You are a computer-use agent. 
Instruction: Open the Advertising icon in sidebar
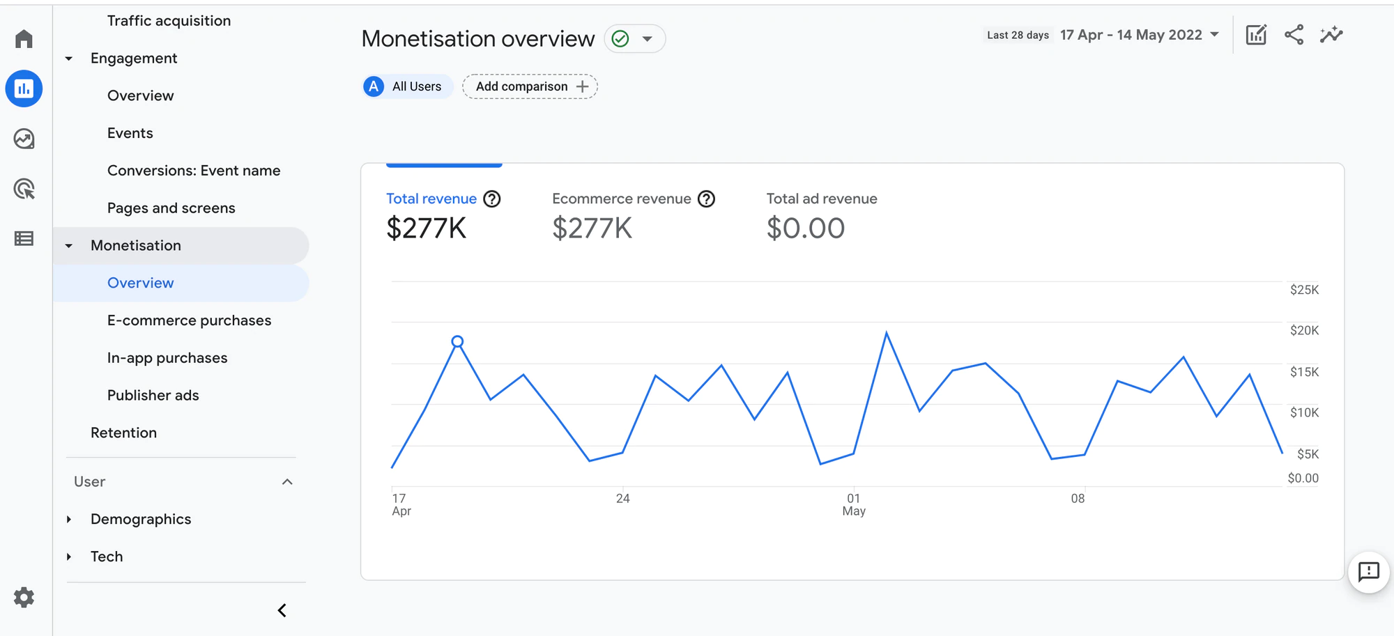click(x=24, y=189)
